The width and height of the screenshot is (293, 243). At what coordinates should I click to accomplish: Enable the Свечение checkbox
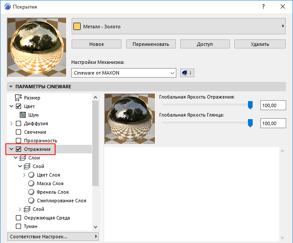point(18,132)
